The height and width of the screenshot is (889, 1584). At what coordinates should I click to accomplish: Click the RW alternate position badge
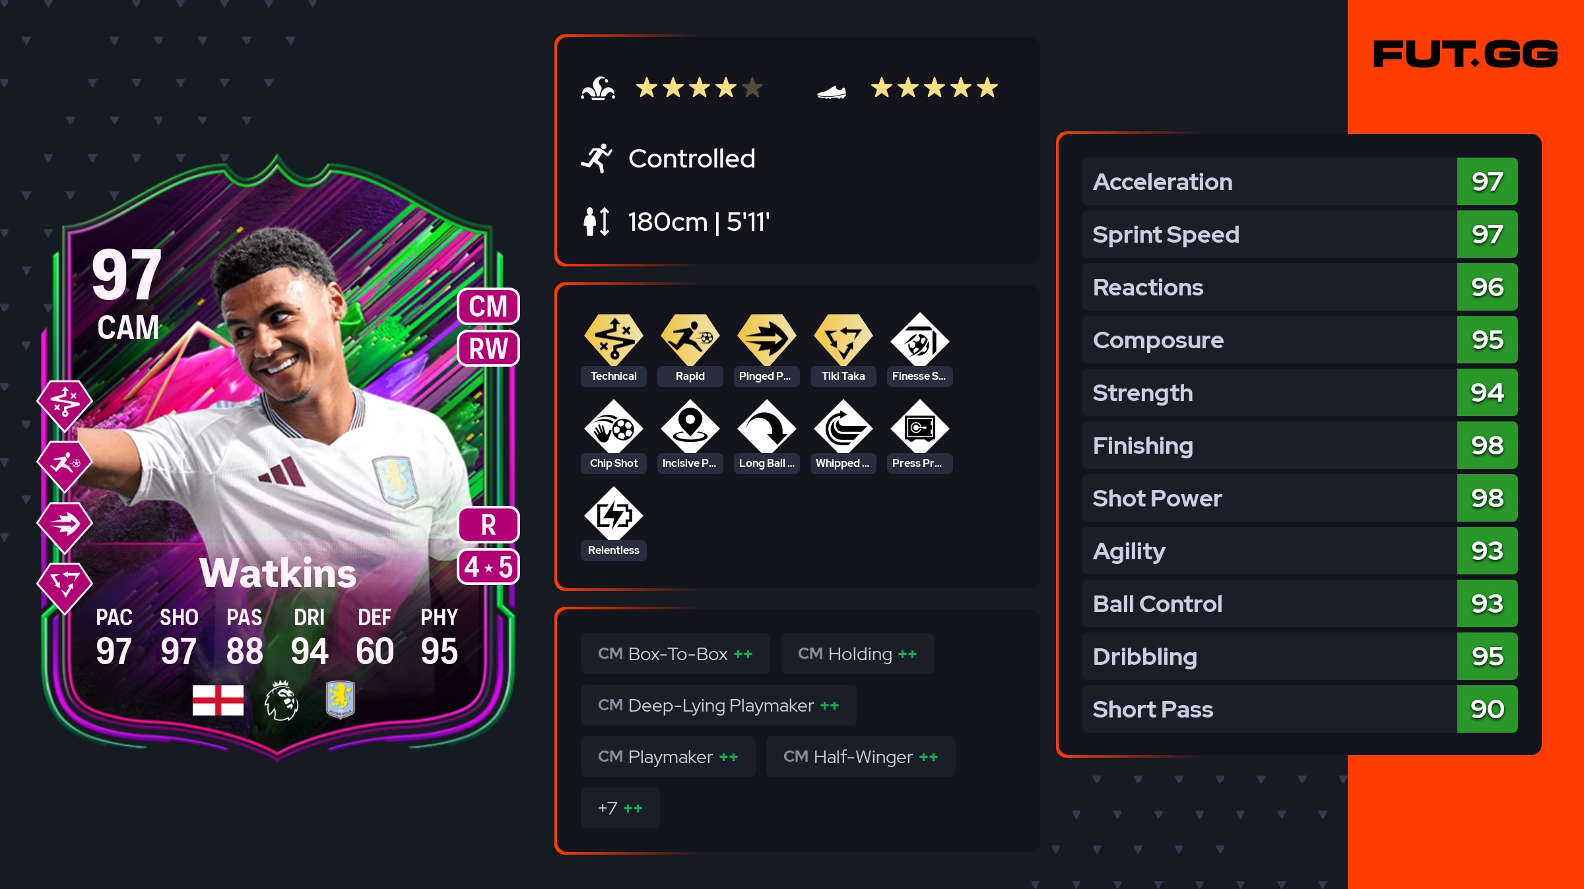tap(488, 348)
